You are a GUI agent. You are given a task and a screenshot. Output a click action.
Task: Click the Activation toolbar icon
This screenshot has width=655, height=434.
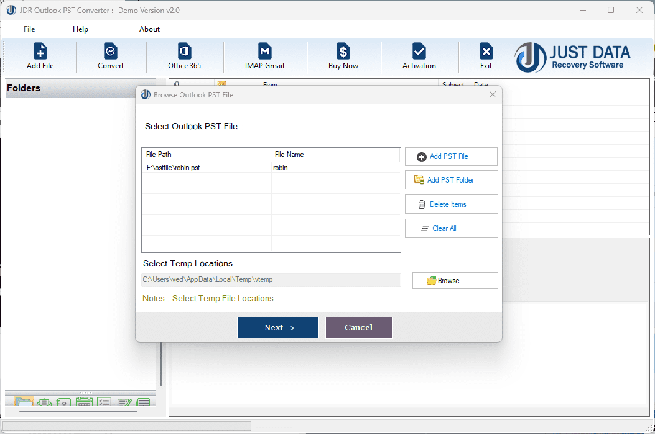pos(419,56)
